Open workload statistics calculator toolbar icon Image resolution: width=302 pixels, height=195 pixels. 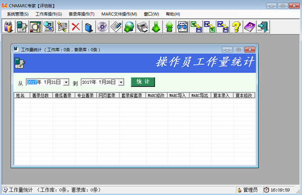pyautogui.click(x=22, y=27)
